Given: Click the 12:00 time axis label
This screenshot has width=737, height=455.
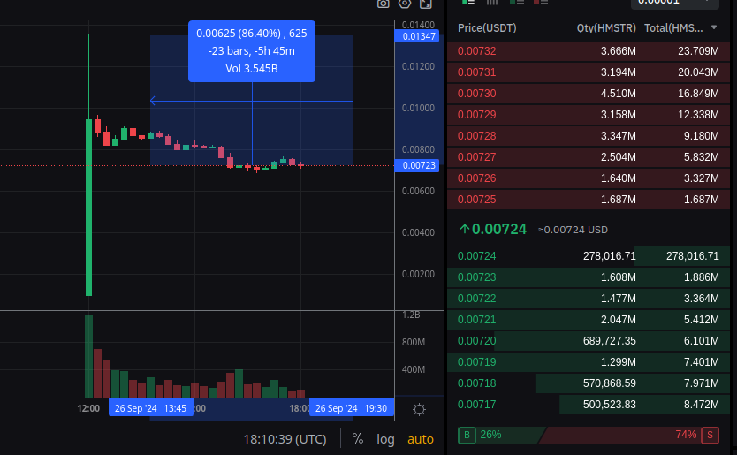Looking at the screenshot, I should [x=88, y=408].
